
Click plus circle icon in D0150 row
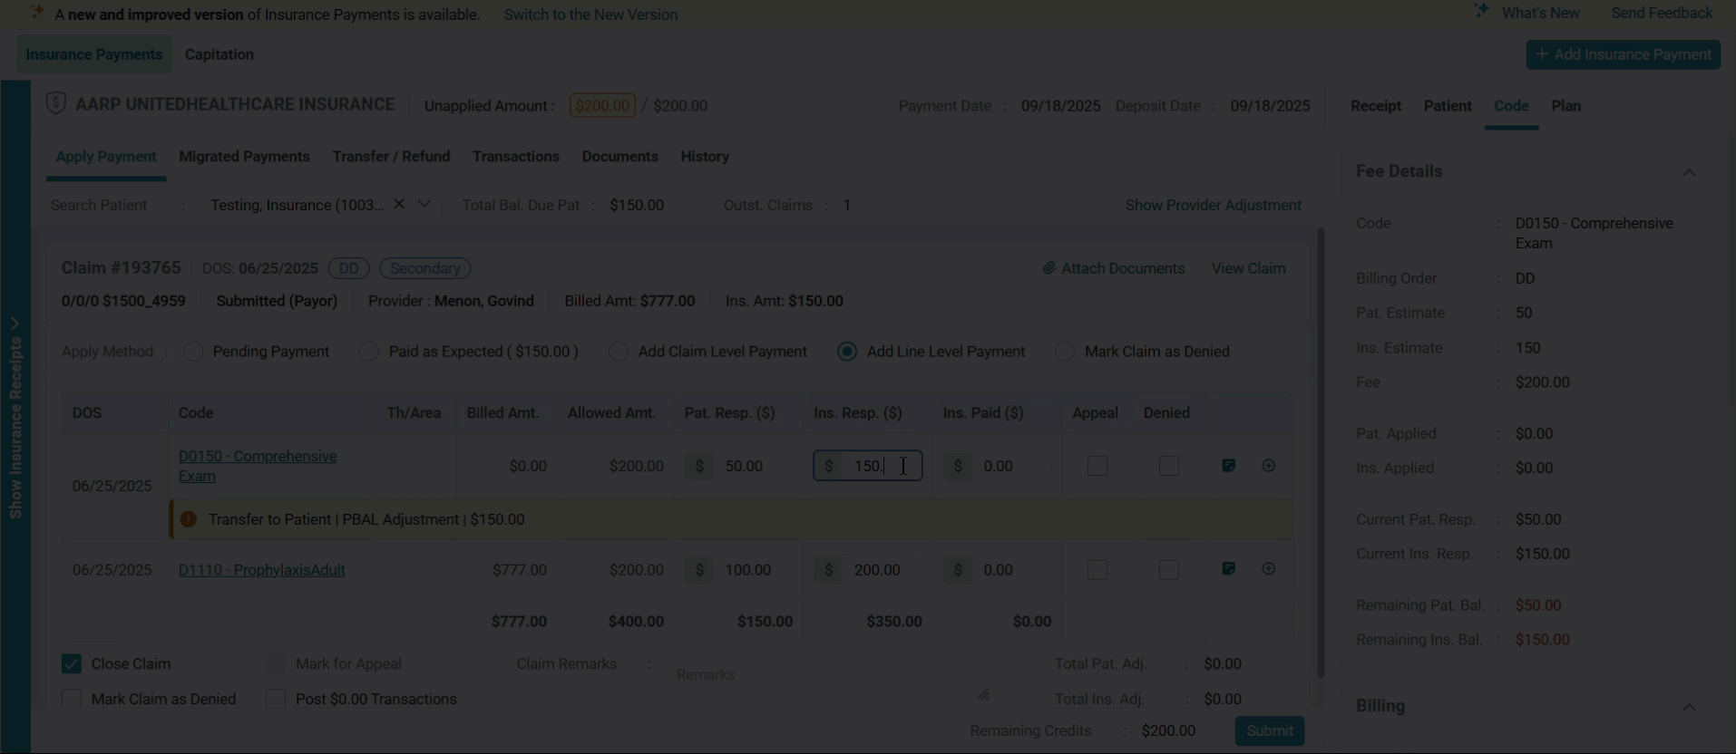(1268, 466)
